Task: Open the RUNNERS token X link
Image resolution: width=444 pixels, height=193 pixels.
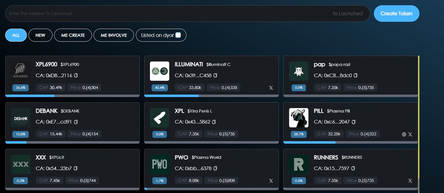Action: click(410, 181)
